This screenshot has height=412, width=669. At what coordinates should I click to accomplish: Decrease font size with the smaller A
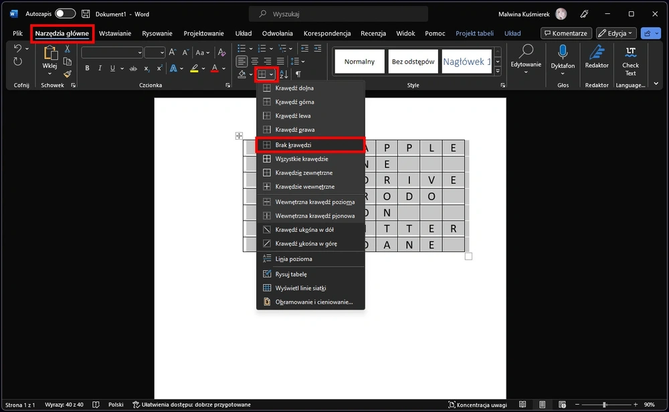(185, 52)
